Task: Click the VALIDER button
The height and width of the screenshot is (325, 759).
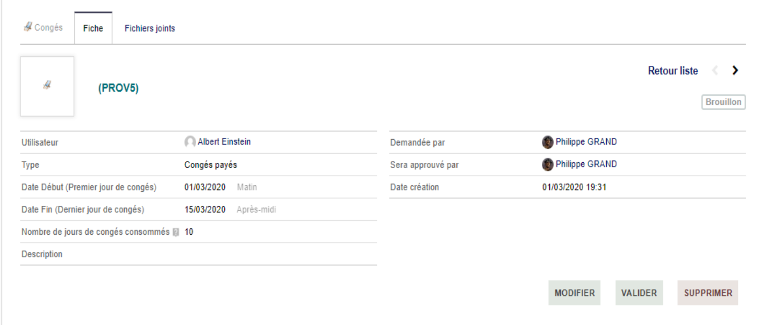Action: [639, 293]
